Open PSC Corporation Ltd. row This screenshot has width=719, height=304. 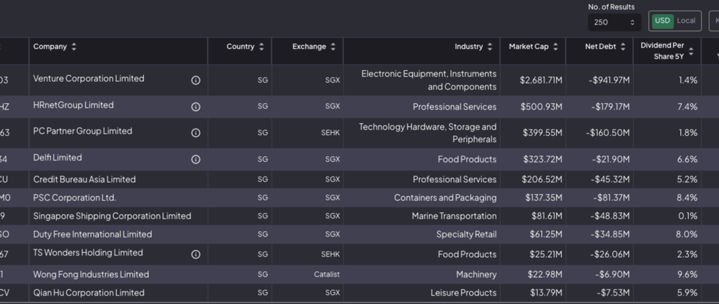point(74,198)
